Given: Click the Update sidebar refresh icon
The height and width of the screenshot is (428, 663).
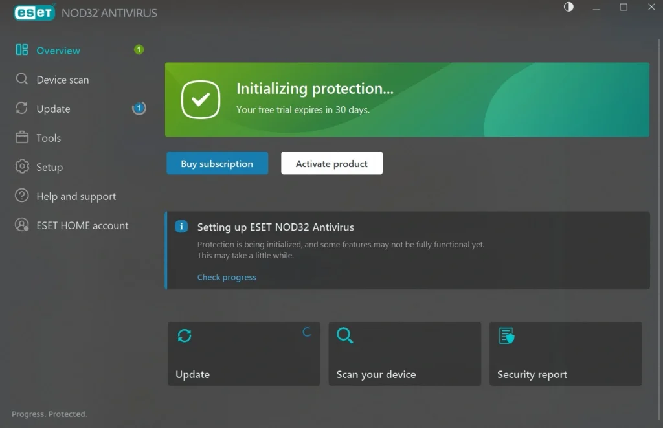Looking at the screenshot, I should tap(21, 108).
